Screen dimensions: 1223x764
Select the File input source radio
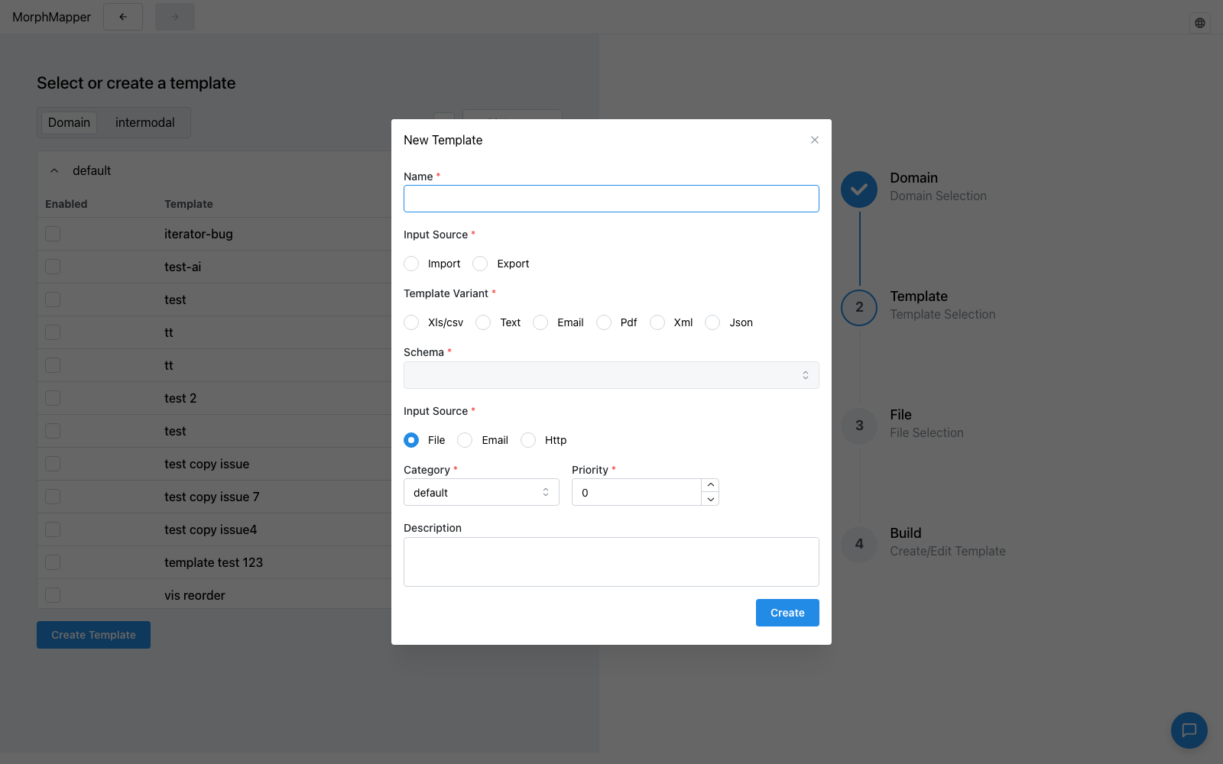point(411,440)
